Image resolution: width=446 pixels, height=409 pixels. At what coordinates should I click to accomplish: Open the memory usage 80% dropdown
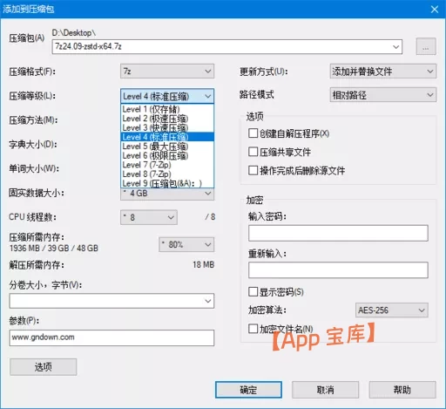(x=186, y=245)
